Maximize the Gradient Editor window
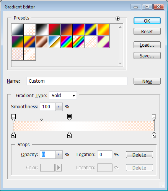This screenshot has height=191, width=168. point(147,7)
